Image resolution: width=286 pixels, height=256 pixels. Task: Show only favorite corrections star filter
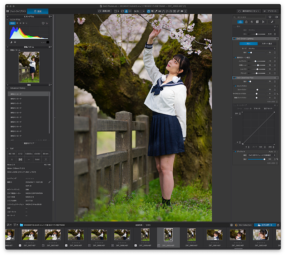click(x=270, y=17)
